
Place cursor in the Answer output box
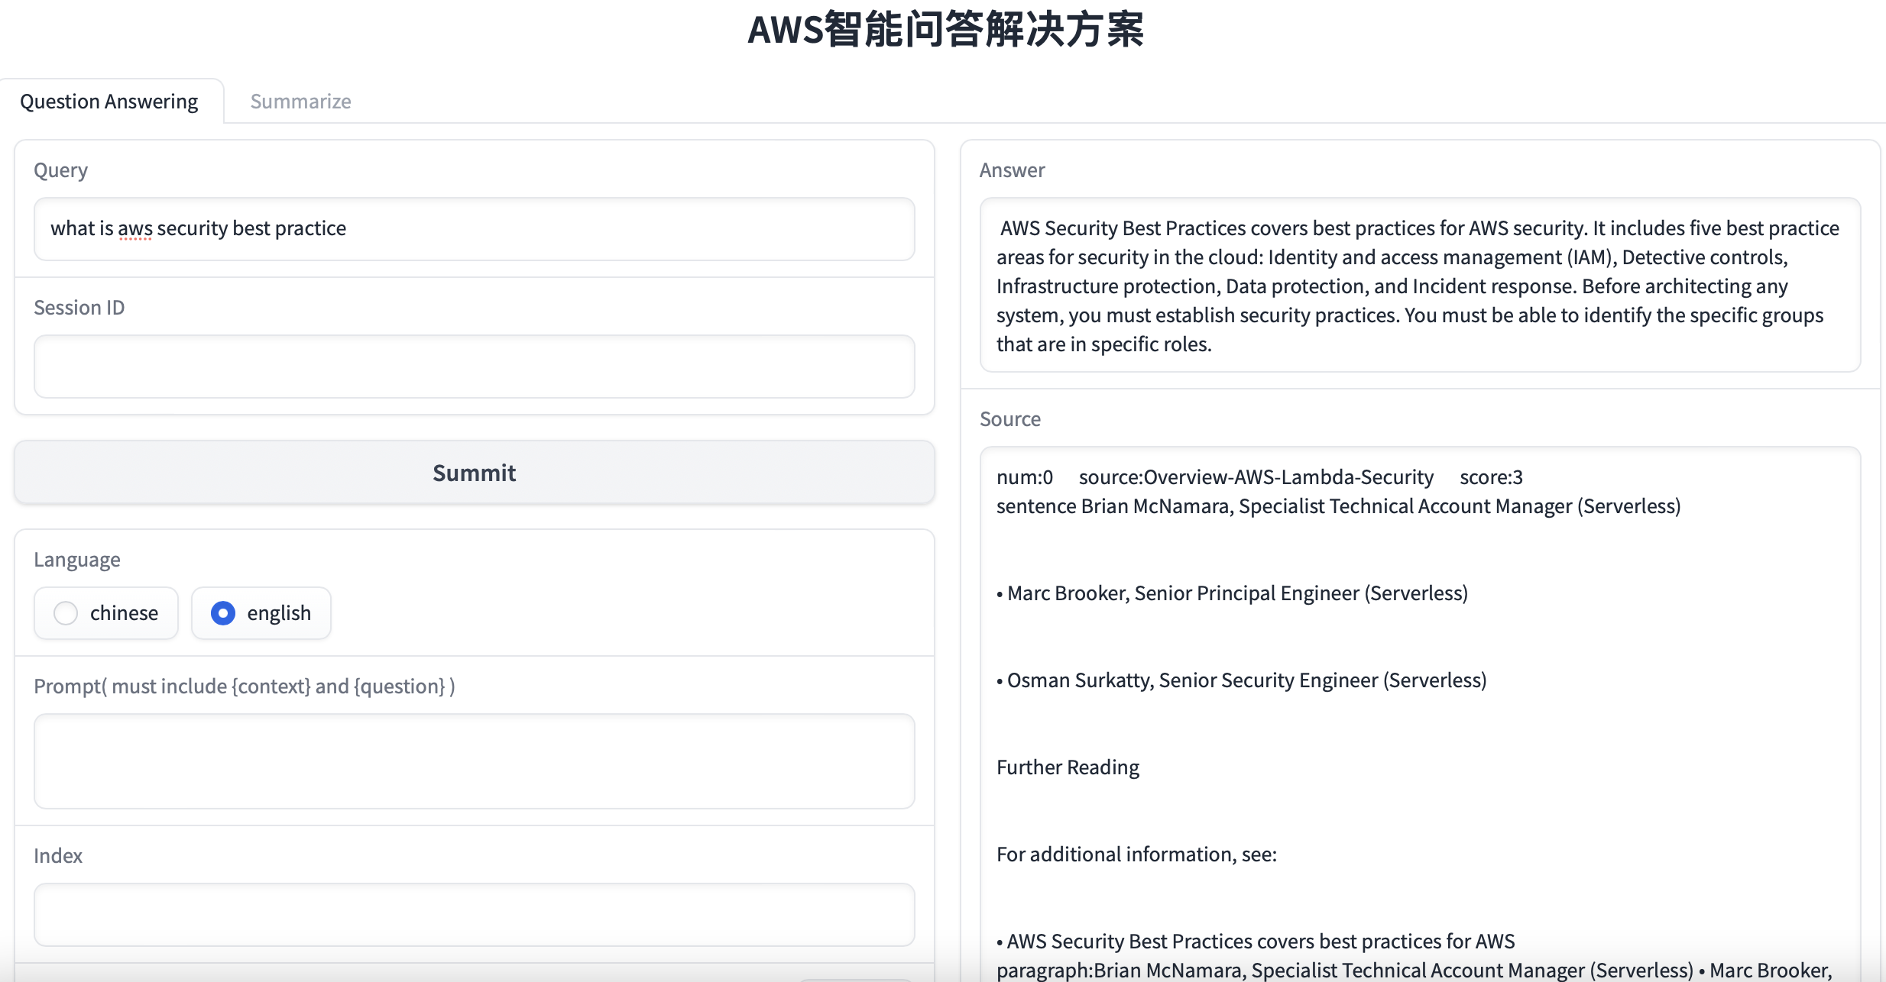click(x=1419, y=285)
